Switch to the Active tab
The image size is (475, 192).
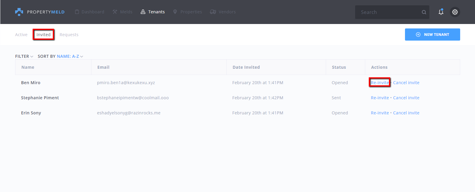[x=21, y=35]
